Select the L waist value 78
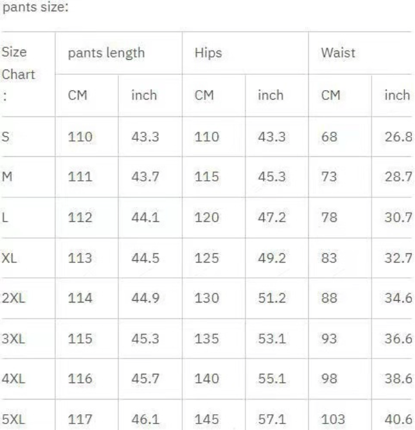The width and height of the screenshot is (415, 430). [x=330, y=218]
